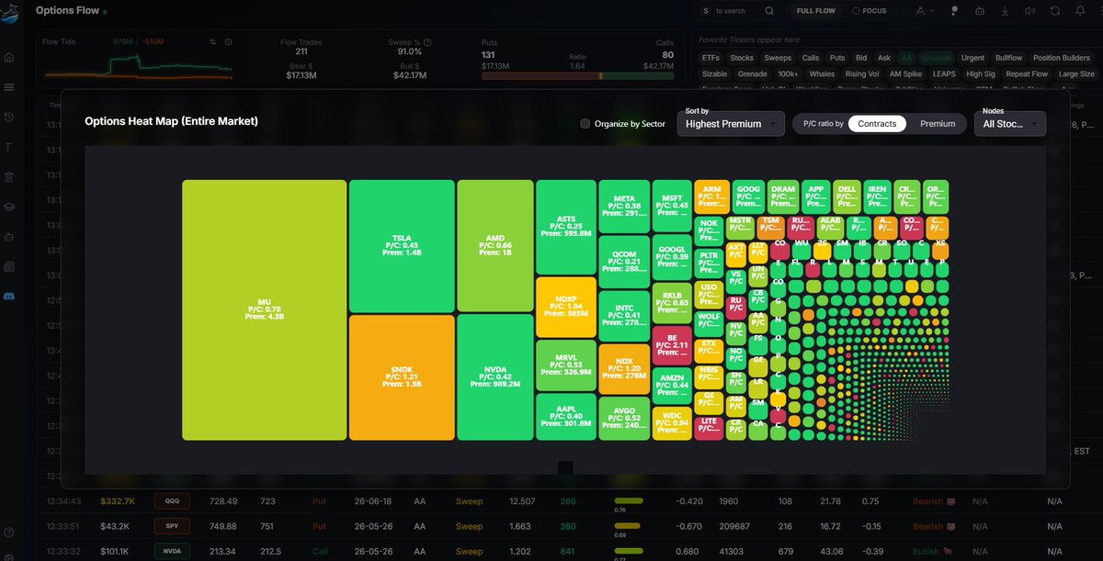Select the MRVL heat map tile
The height and width of the screenshot is (561, 1103).
click(x=565, y=365)
